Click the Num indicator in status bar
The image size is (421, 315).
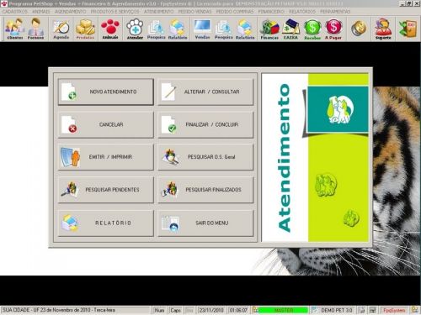[x=159, y=310]
